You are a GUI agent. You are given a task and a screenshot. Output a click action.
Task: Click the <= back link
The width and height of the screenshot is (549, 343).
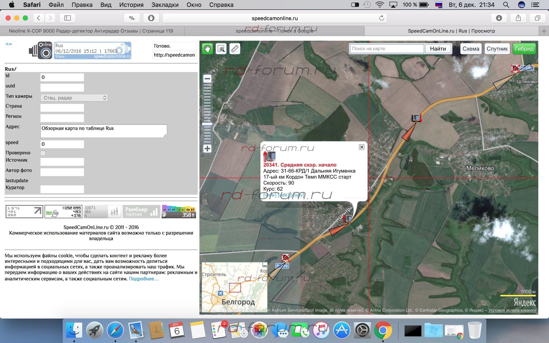tap(9, 44)
